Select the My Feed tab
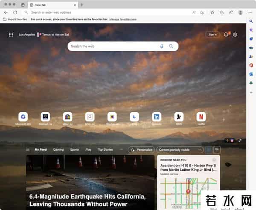 [x=41, y=149]
